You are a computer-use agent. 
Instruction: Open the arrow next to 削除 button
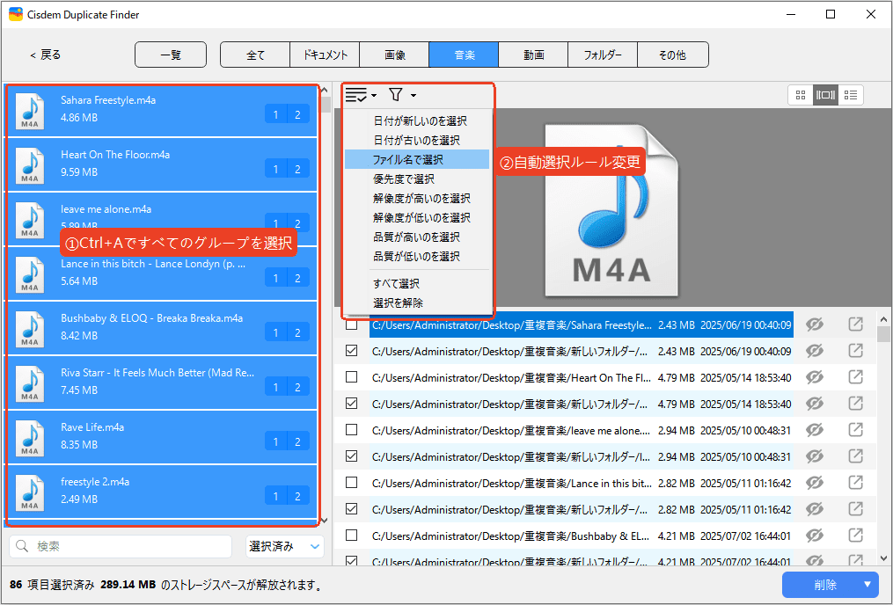pos(867,585)
